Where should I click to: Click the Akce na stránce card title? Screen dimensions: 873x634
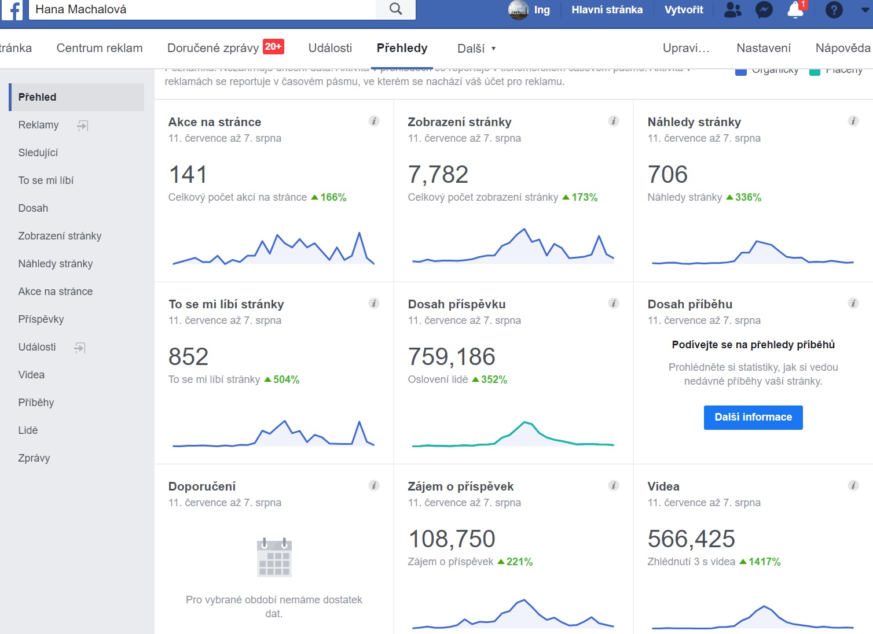pos(215,122)
